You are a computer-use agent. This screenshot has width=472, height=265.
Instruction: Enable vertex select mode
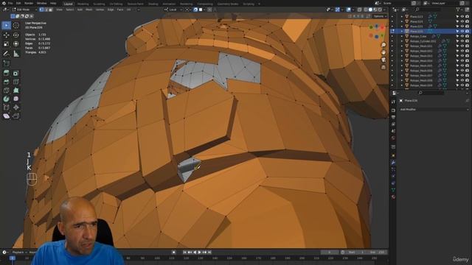click(41, 10)
